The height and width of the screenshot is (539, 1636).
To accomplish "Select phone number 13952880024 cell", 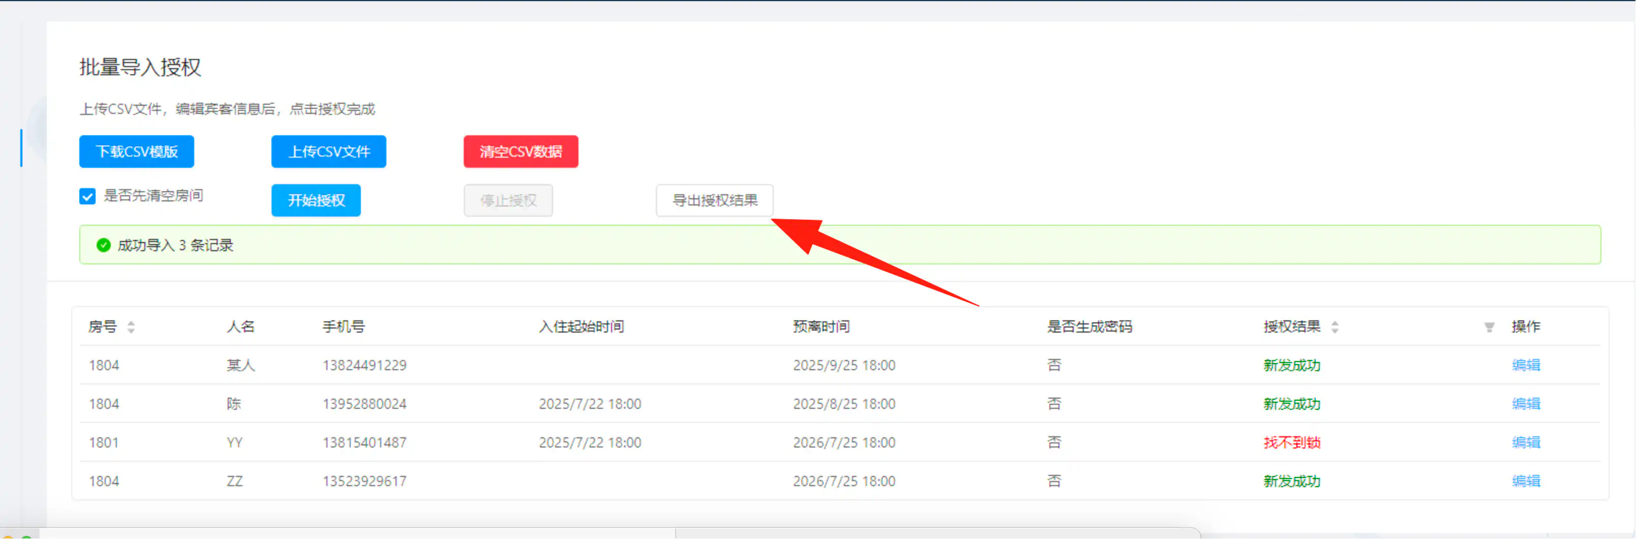I will [364, 404].
